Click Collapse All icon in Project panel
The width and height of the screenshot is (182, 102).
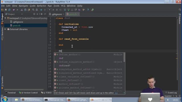click(37, 14)
